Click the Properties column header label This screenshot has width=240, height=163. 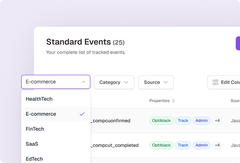[x=159, y=101]
